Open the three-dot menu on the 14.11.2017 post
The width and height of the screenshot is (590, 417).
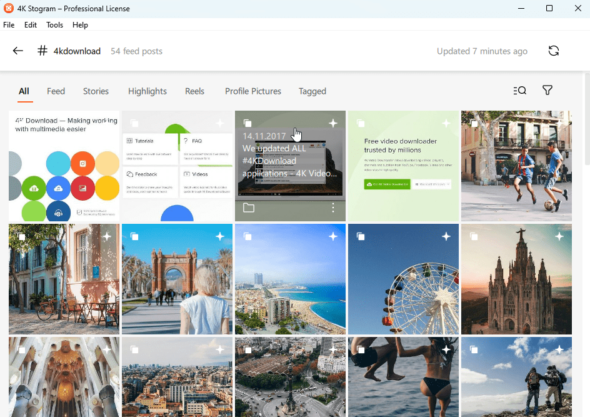point(333,208)
